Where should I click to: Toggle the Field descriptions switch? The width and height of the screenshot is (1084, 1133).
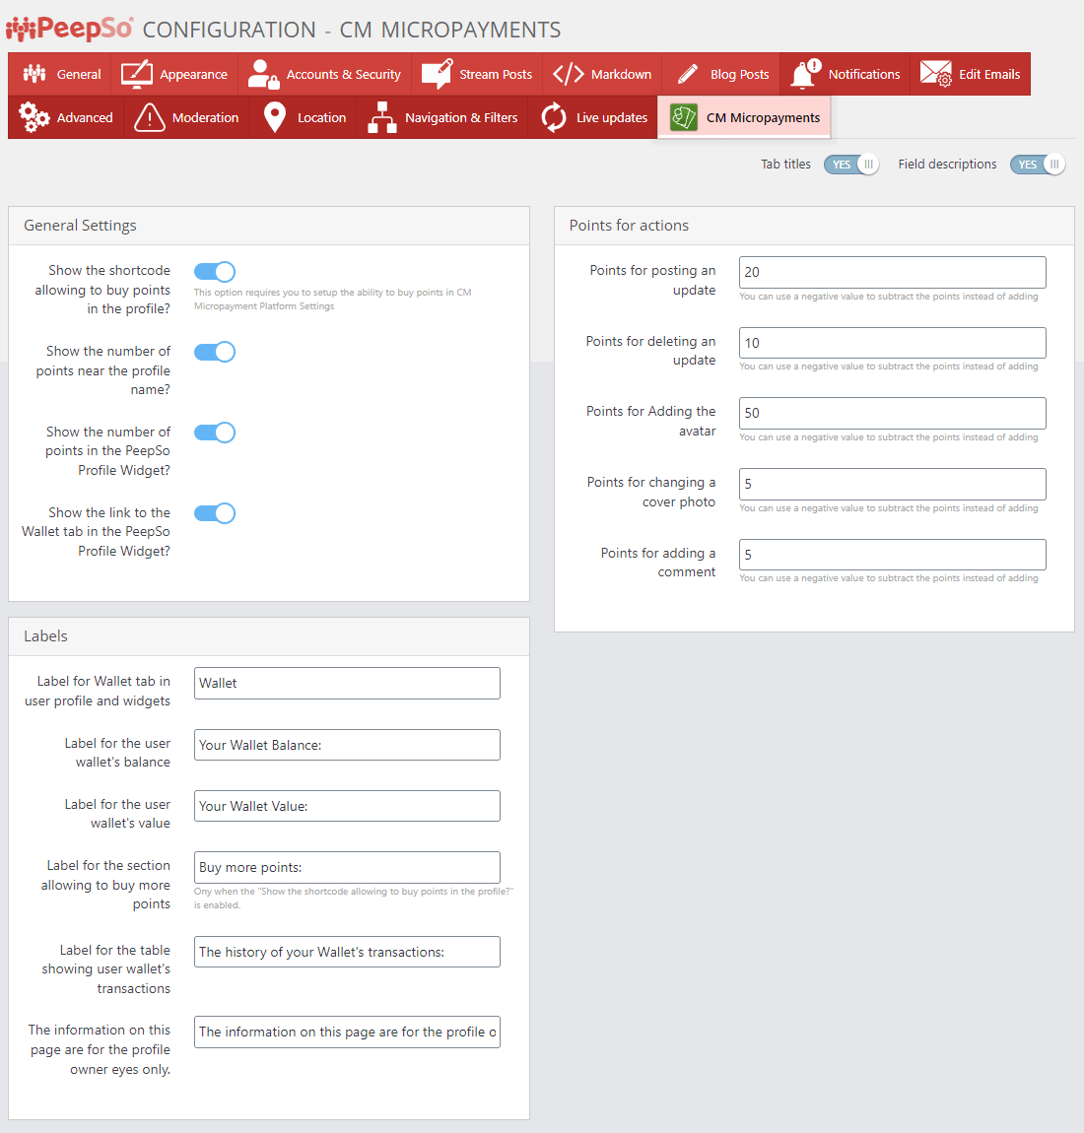[1038, 165]
